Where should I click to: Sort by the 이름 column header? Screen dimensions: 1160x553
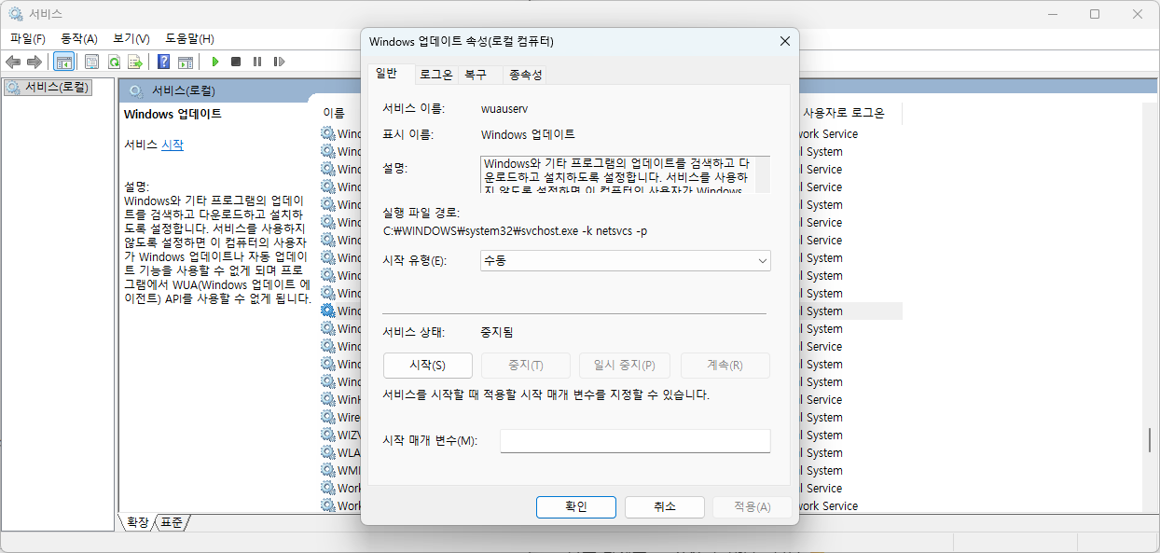(x=334, y=112)
